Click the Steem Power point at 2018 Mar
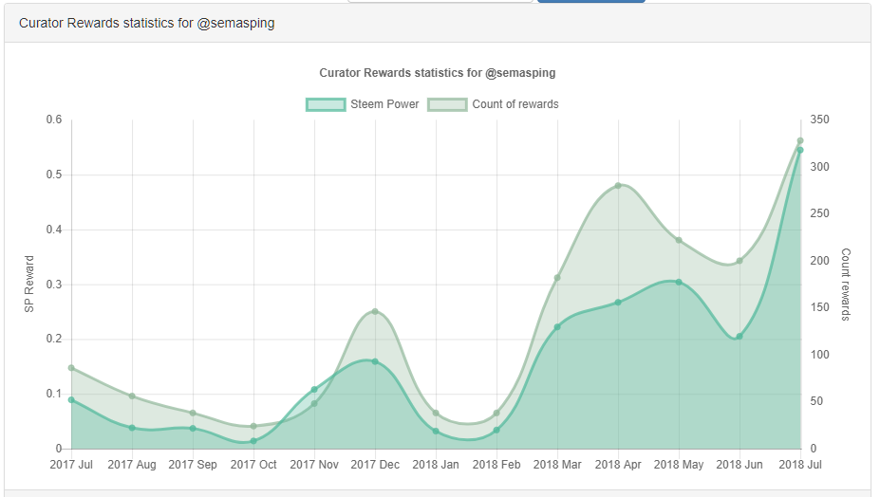 (x=557, y=327)
